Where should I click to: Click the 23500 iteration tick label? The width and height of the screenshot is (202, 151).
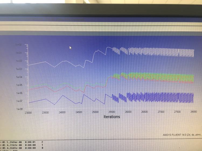tap(45, 113)
